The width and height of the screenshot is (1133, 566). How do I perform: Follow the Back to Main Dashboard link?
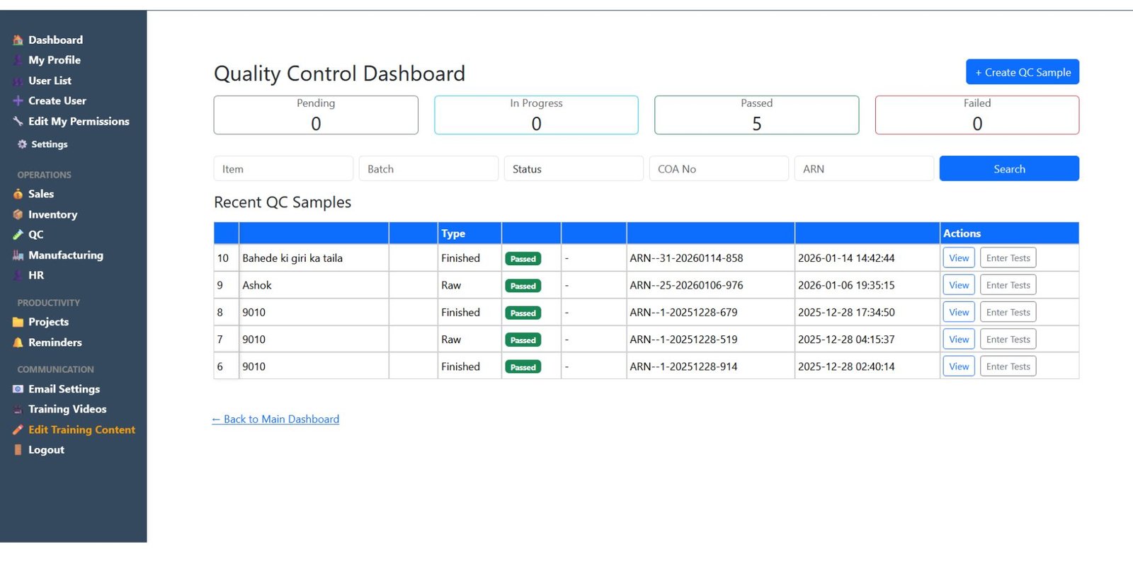(275, 419)
